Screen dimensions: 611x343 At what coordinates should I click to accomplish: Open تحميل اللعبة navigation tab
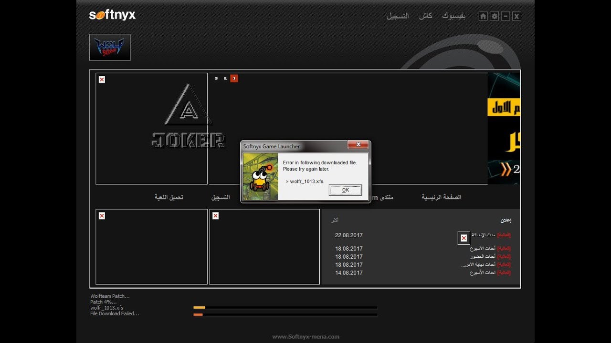[x=169, y=197]
